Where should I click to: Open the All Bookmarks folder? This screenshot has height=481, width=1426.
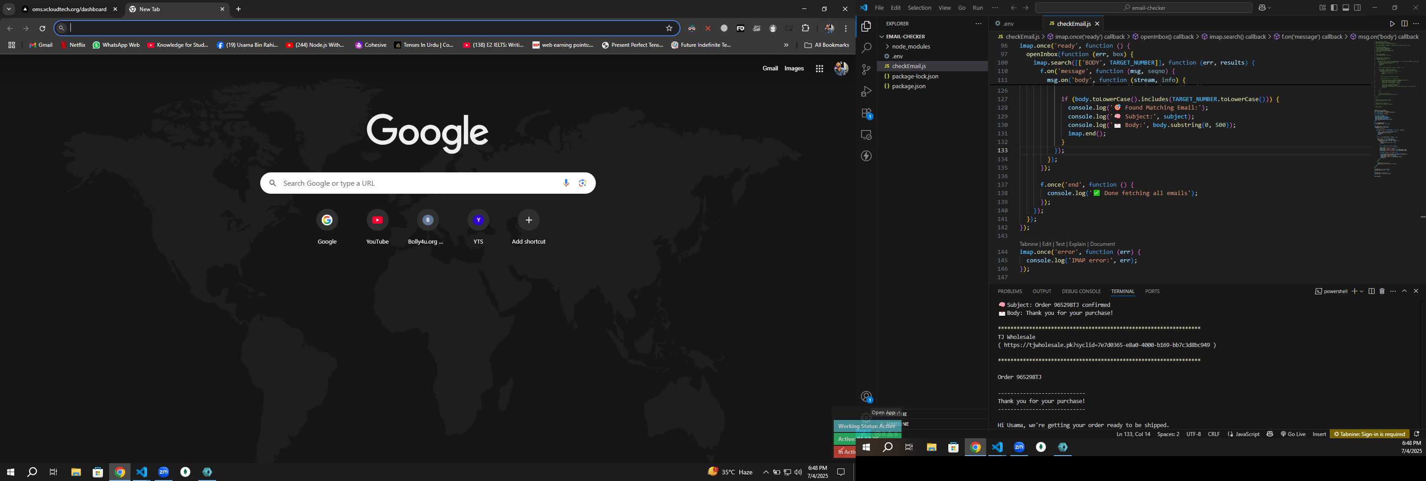[827, 45]
